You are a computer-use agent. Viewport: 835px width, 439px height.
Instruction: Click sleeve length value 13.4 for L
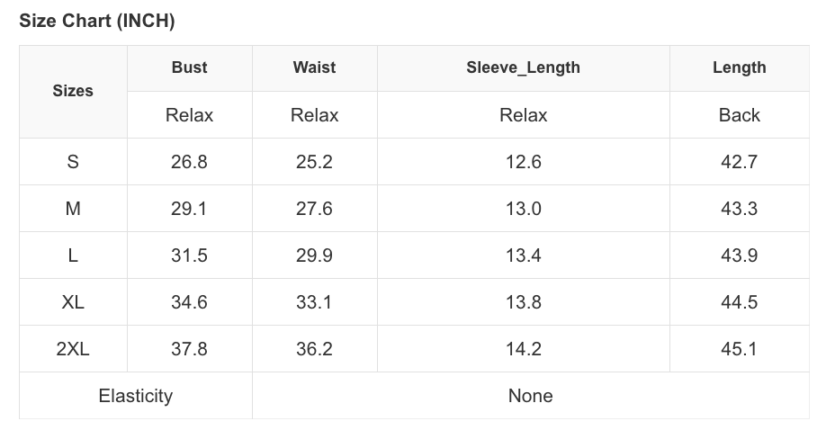coord(523,255)
